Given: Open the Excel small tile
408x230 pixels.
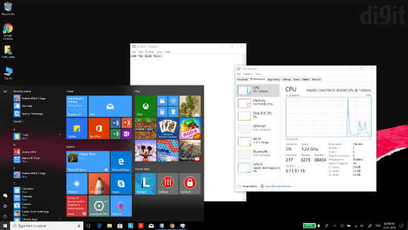Looking at the screenshot, I should pos(115,134).
